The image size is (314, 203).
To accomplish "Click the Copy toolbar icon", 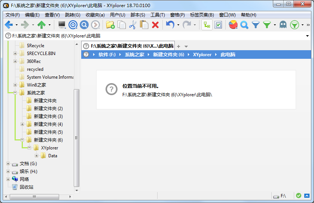I will point(122,25).
